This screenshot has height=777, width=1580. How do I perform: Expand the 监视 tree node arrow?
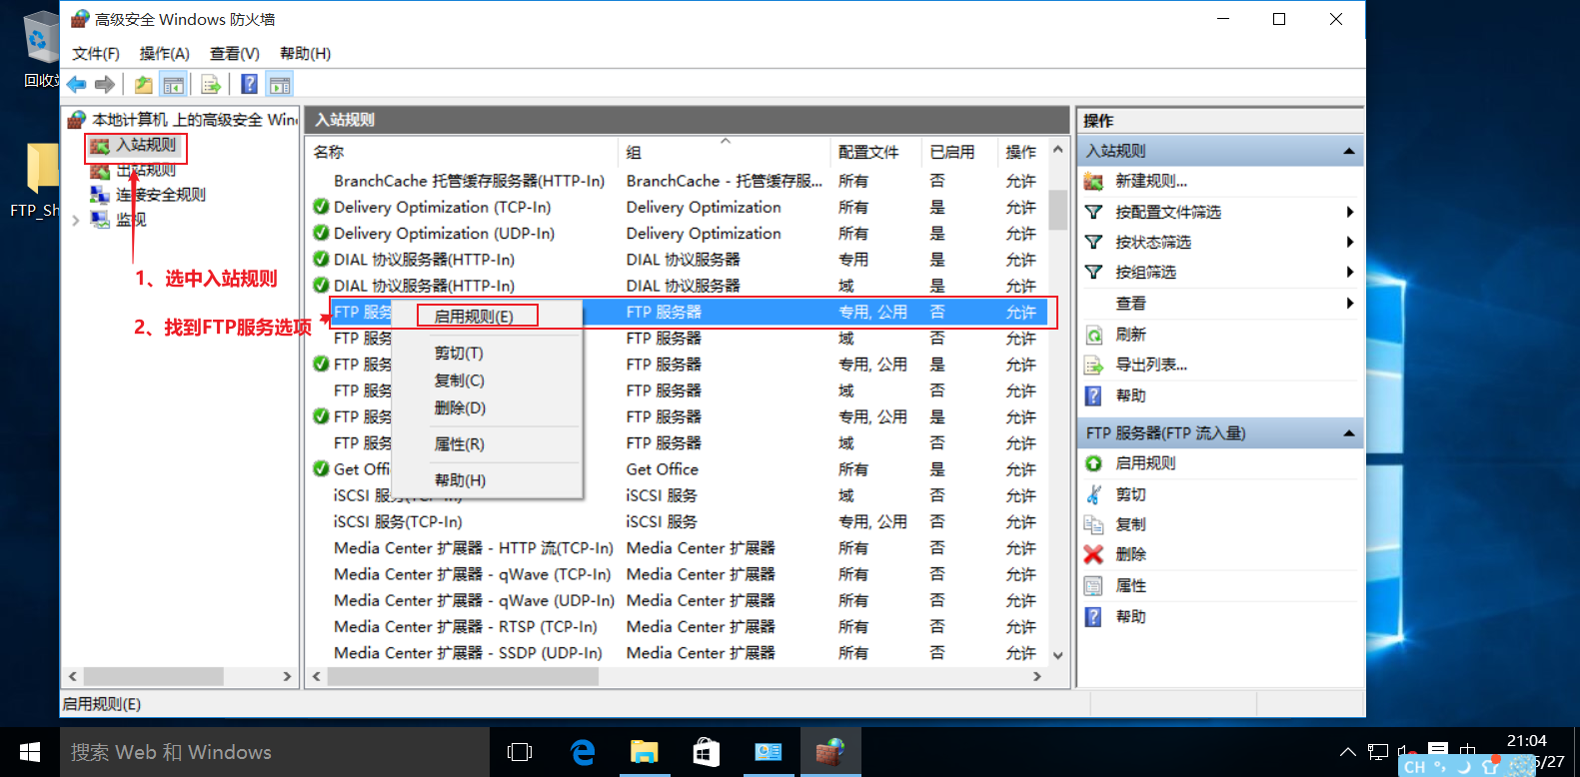pyautogui.click(x=76, y=221)
